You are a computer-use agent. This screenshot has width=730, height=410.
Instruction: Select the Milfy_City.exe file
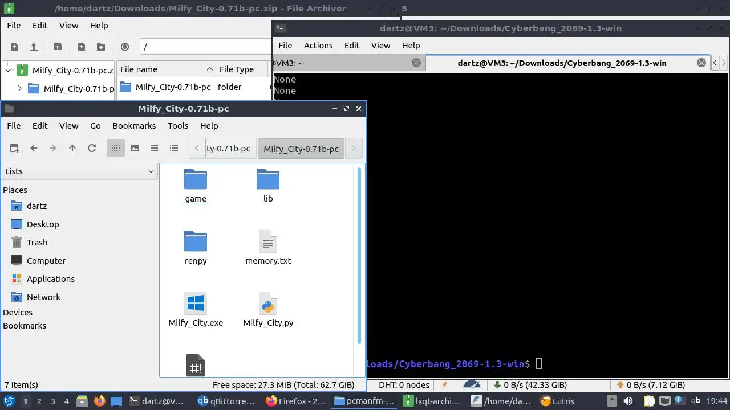click(196, 310)
